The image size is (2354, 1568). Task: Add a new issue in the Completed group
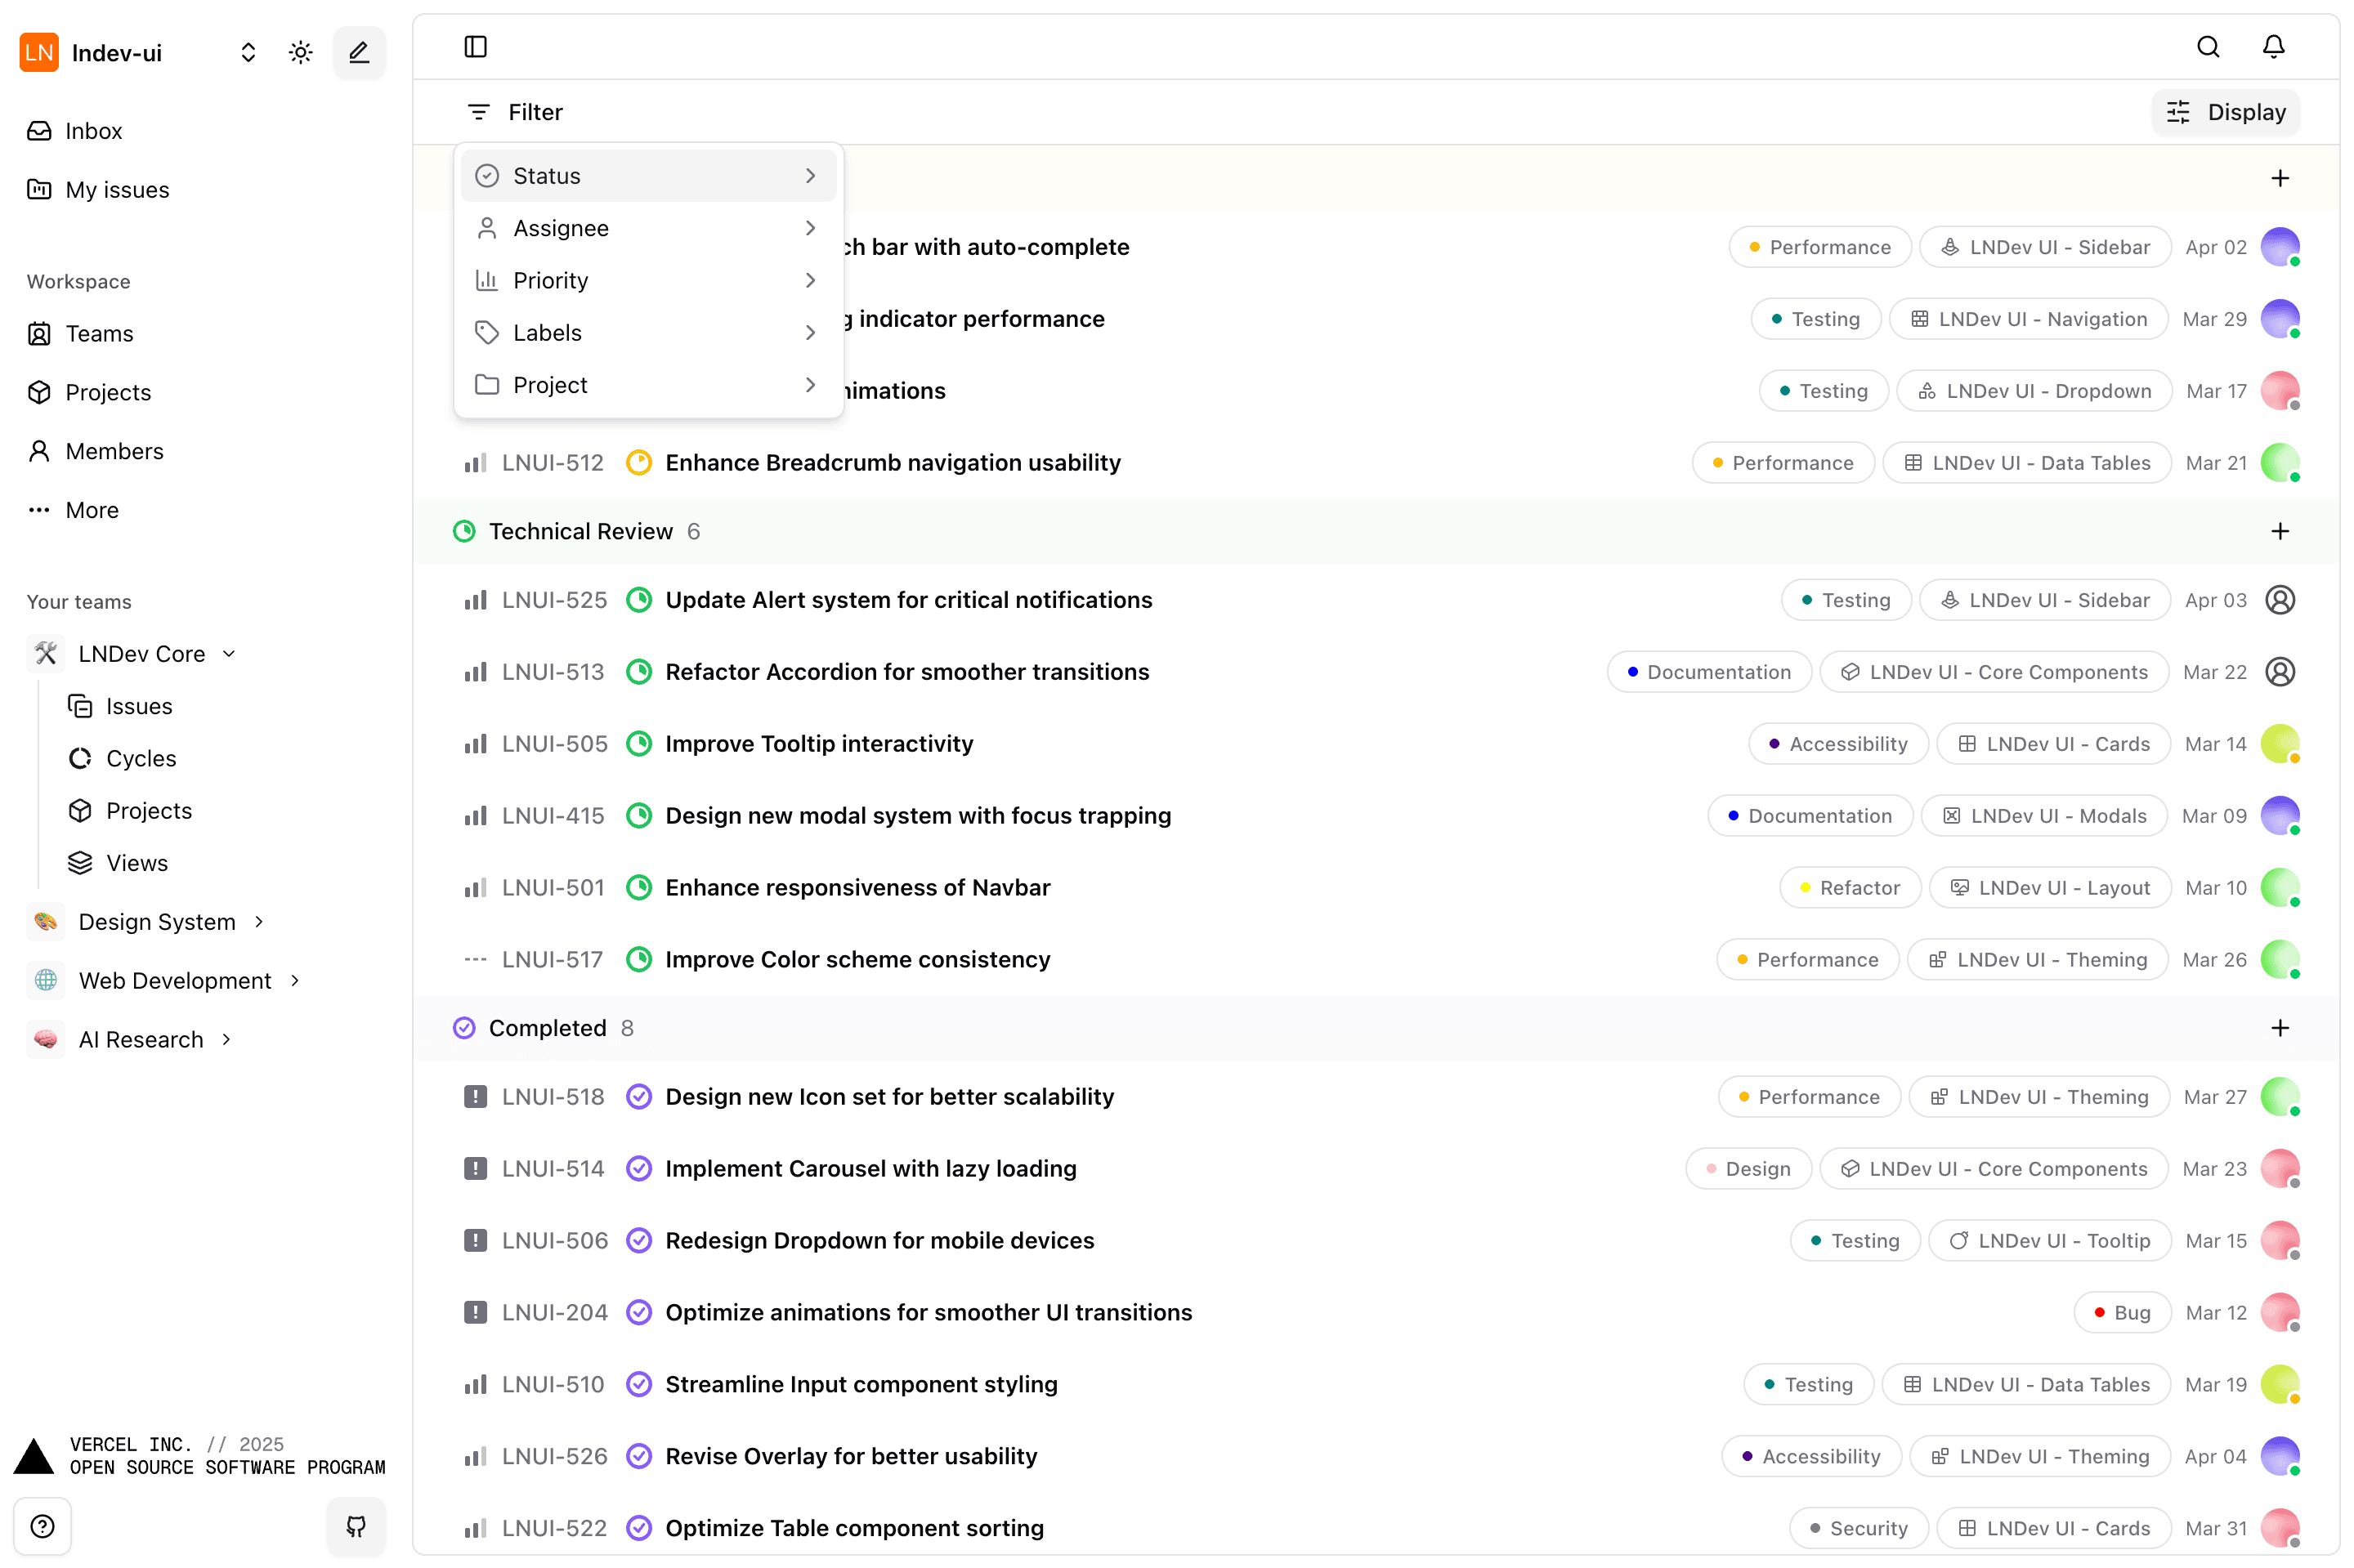click(2280, 1027)
